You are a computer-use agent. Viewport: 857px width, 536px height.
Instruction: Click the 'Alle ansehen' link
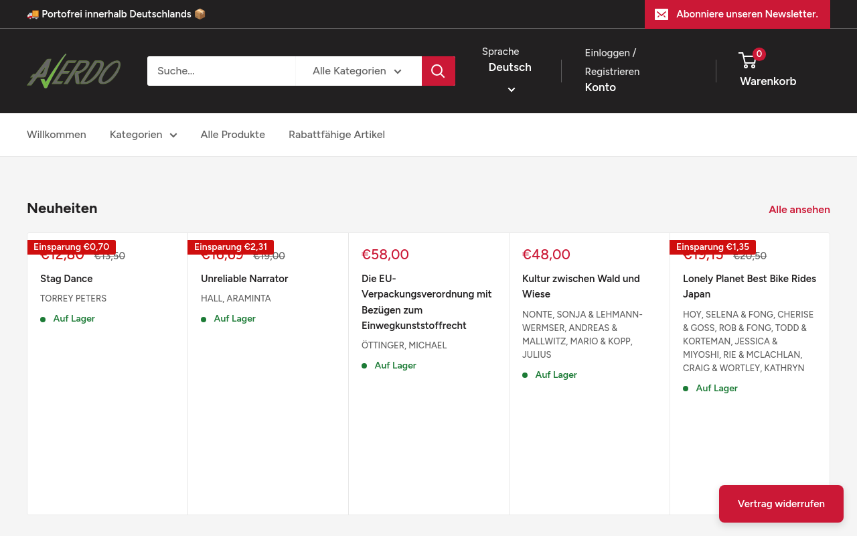coord(799,209)
